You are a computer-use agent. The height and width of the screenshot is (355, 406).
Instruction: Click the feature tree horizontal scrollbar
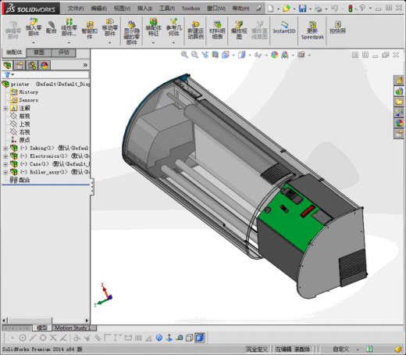pyautogui.click(x=45, y=320)
